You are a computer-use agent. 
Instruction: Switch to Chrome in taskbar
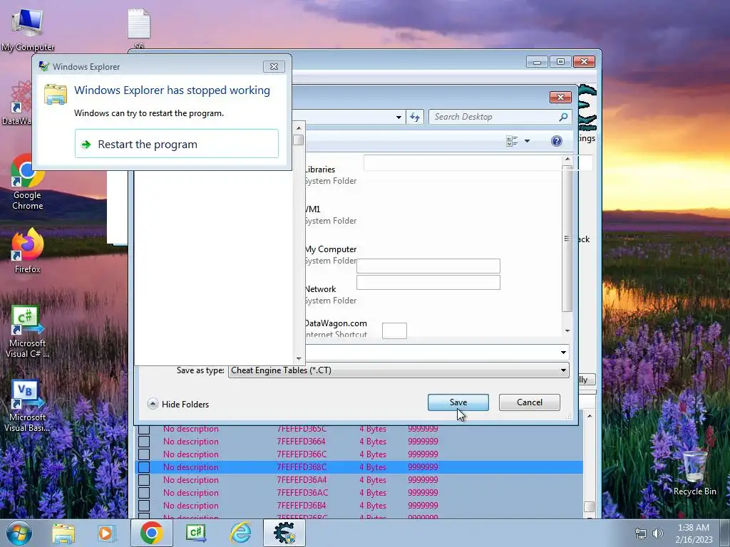151,533
